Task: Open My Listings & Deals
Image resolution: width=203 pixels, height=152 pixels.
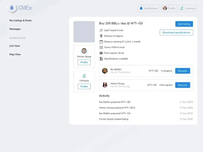Action: coord(20,20)
